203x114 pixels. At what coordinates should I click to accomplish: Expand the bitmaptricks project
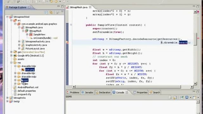pyautogui.click(x=7, y=98)
